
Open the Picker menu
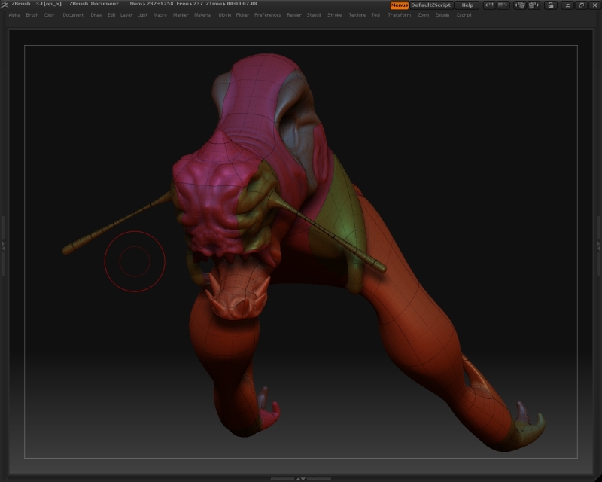tap(242, 15)
